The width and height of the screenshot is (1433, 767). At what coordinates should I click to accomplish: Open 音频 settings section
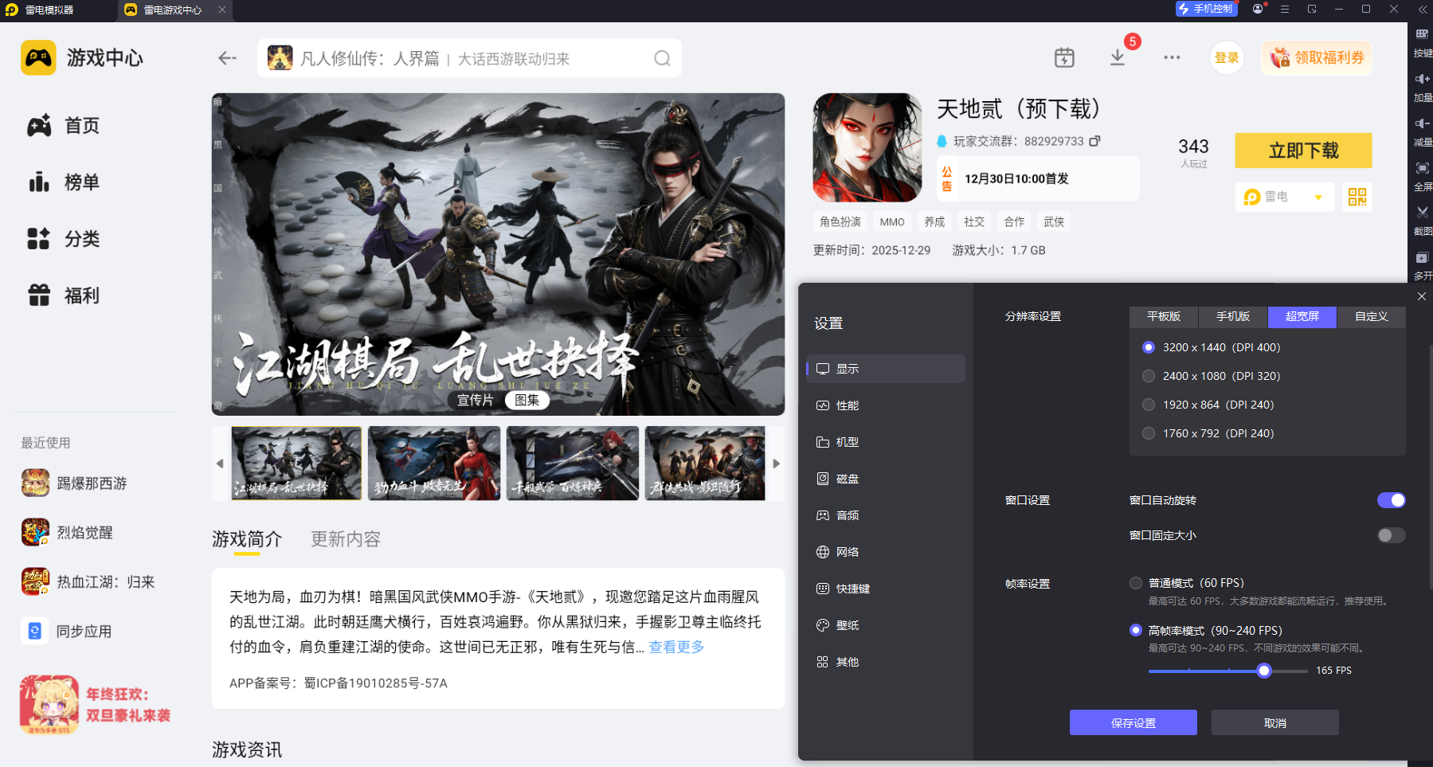tap(886, 515)
